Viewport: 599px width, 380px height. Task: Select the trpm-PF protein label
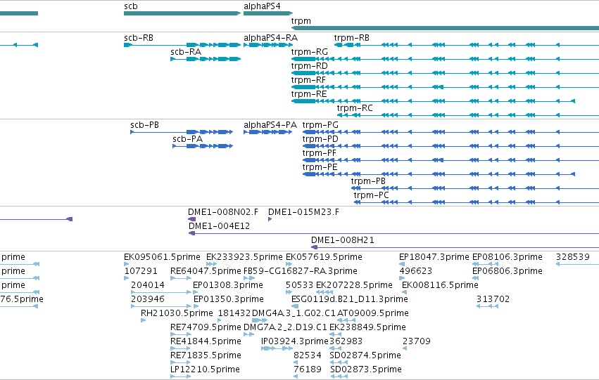coord(320,153)
